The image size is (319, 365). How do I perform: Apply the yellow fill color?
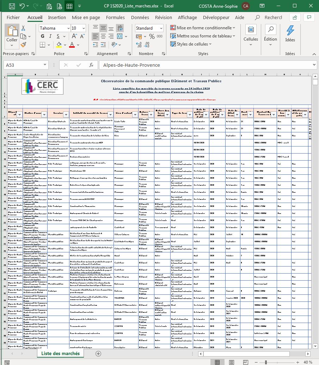click(59, 44)
